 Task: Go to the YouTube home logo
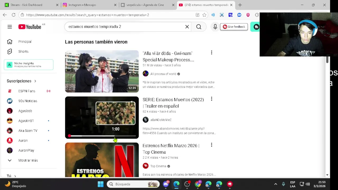tap(30, 27)
